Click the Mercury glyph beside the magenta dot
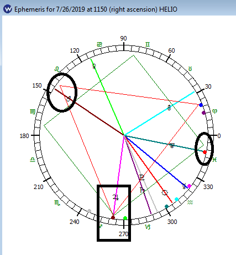The image size is (236, 255). tap(184, 186)
